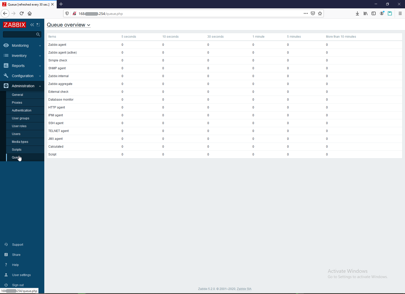405x294 pixels.
Task: Click the User settings person icon
Action: point(6,275)
